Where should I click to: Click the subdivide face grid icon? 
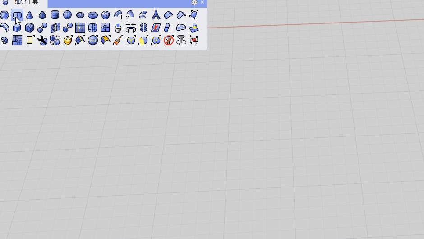point(93,28)
